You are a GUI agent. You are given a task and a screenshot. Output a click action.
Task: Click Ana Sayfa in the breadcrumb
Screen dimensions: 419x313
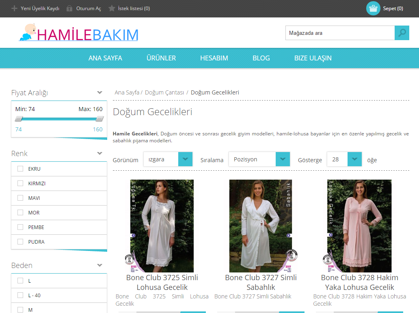tap(127, 92)
